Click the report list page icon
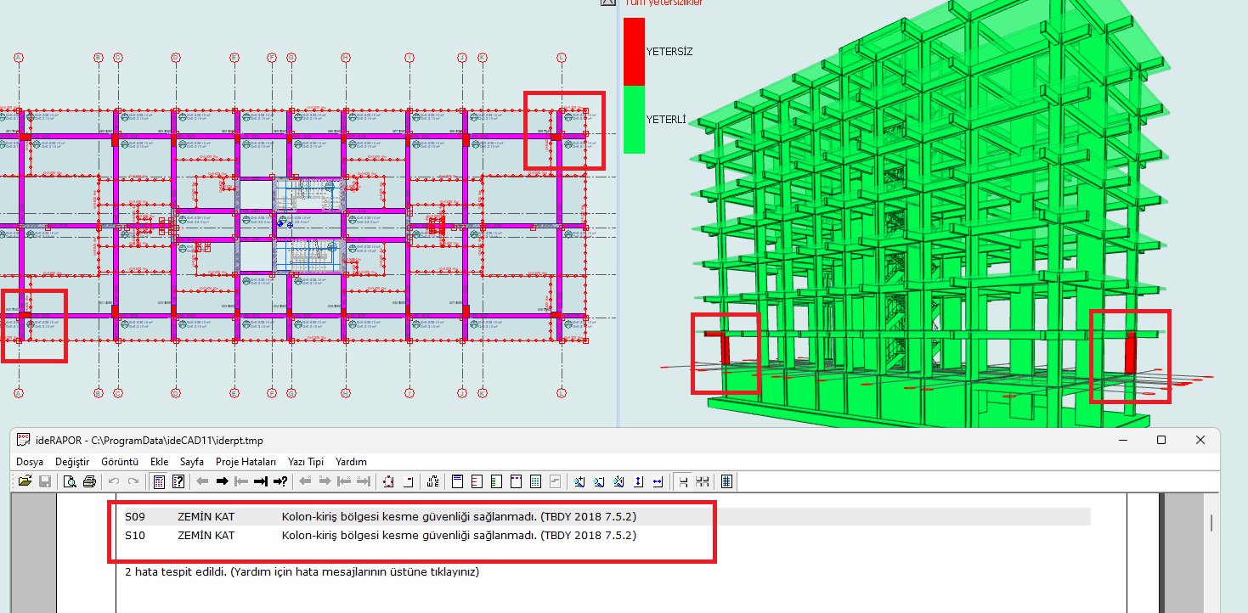Viewport: 1248px width, 613px height. [159, 481]
